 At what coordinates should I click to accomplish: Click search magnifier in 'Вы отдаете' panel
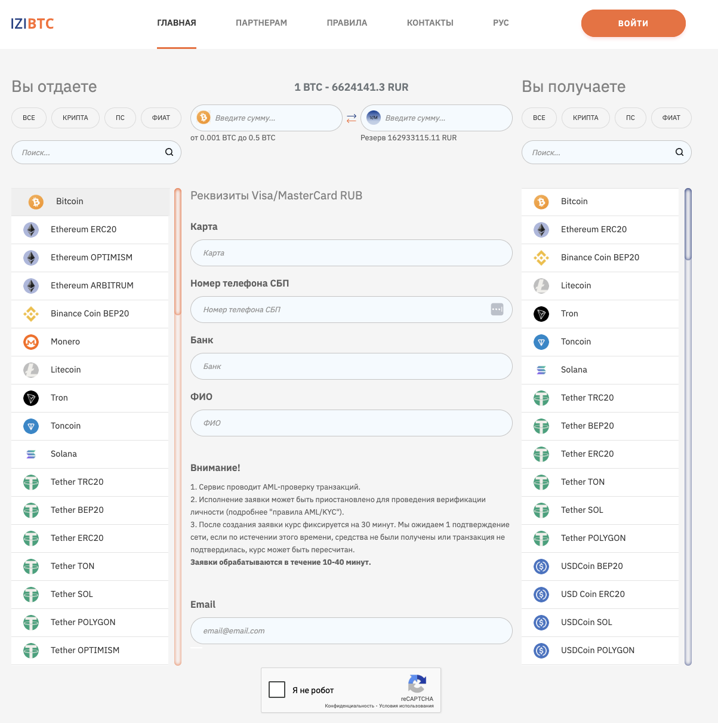(170, 152)
